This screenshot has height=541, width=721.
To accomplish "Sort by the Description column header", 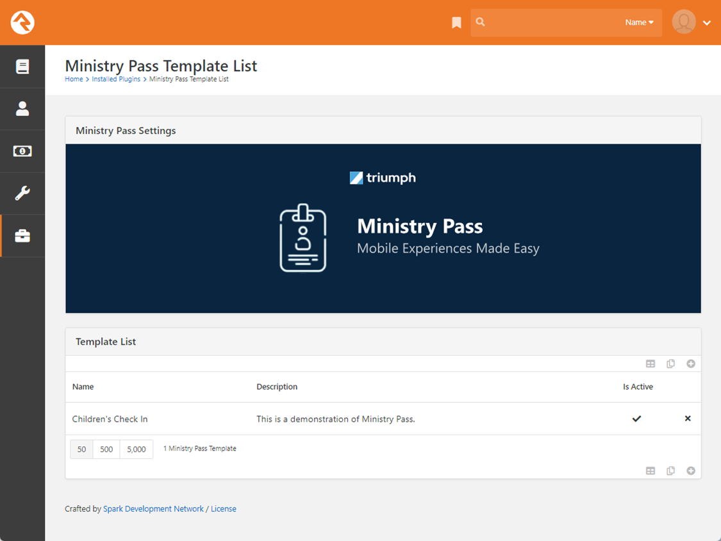I will [277, 387].
